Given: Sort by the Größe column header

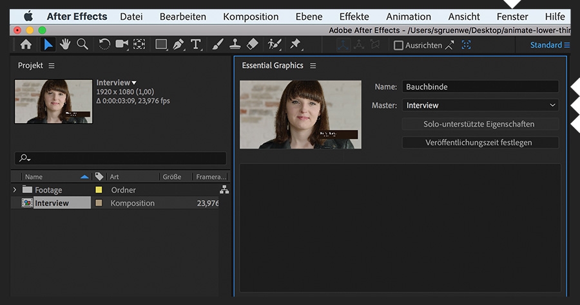Looking at the screenshot, I should (172, 177).
